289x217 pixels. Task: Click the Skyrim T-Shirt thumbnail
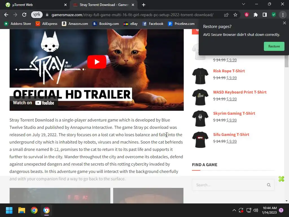click(x=200, y=118)
